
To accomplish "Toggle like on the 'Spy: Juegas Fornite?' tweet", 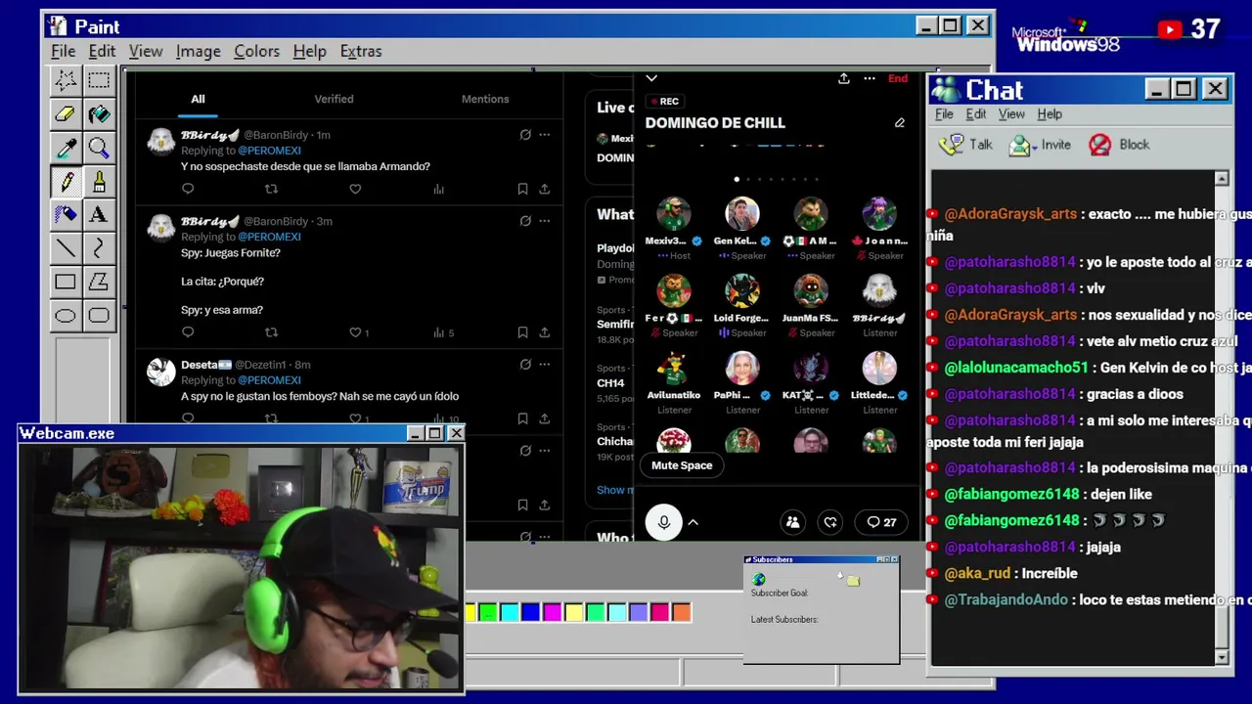I will pos(355,332).
